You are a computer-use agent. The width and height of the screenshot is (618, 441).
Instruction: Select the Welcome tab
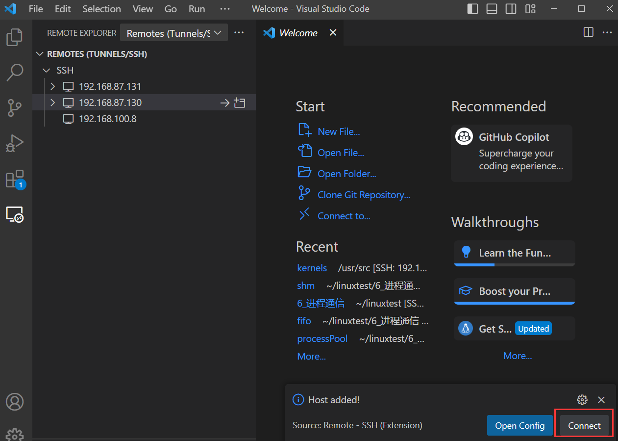point(300,33)
